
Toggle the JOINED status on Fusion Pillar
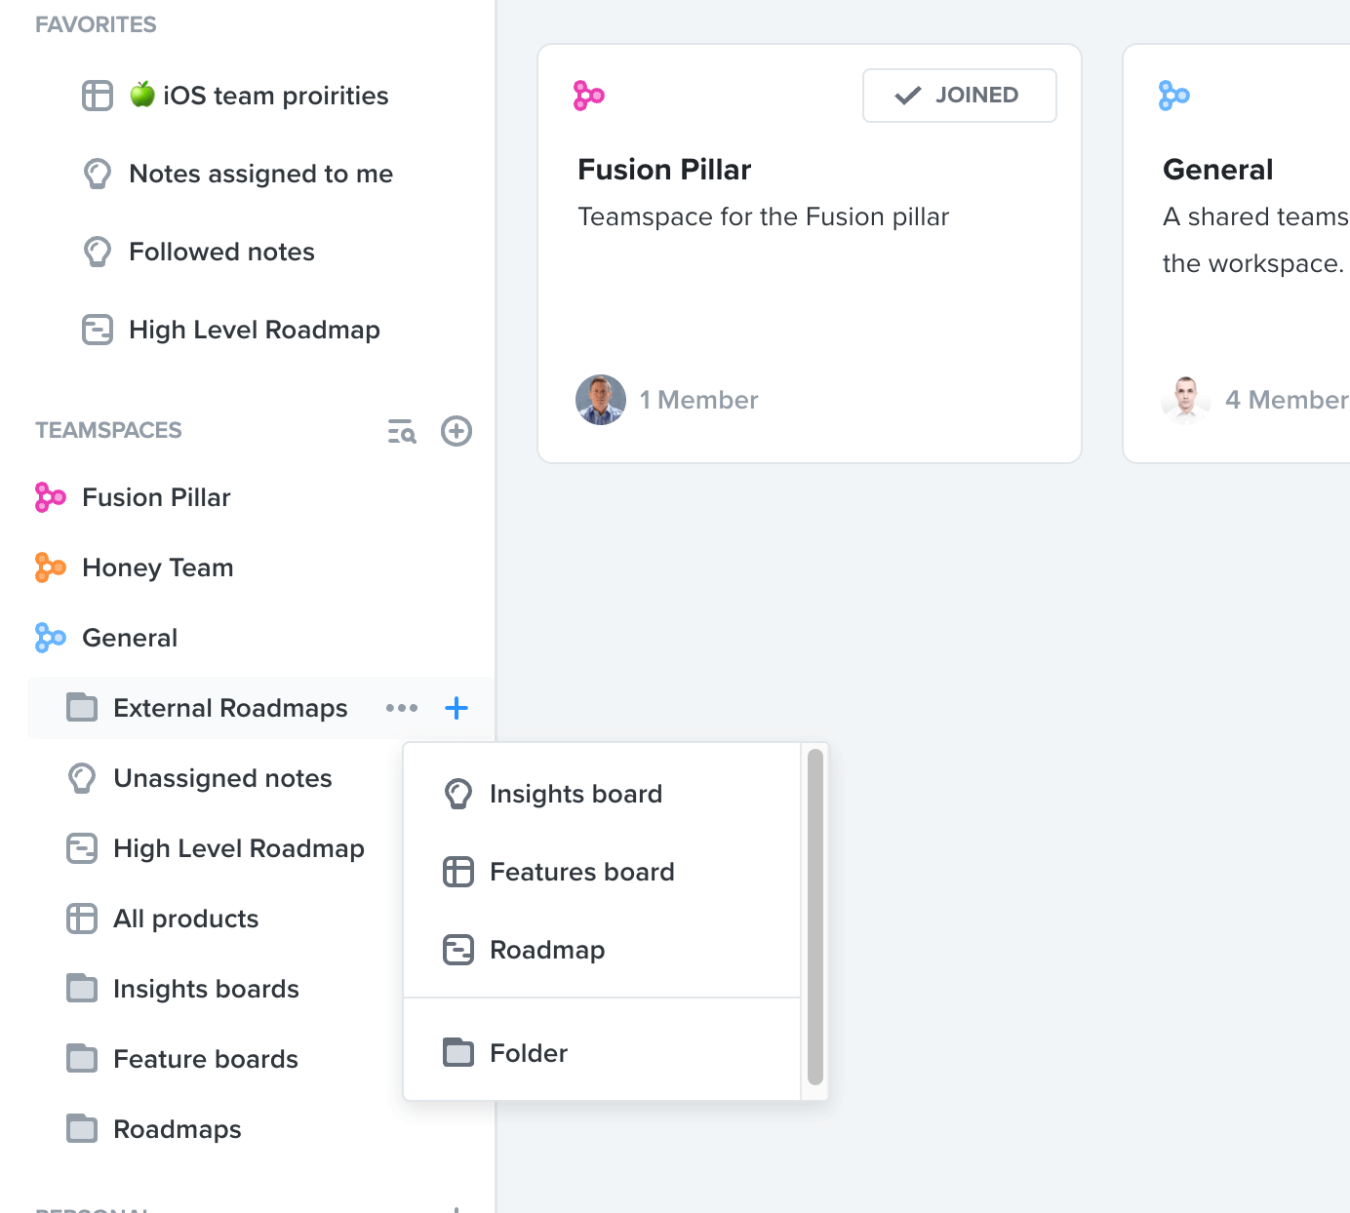click(x=959, y=95)
